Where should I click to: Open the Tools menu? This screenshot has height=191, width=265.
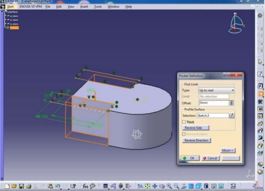98,7
